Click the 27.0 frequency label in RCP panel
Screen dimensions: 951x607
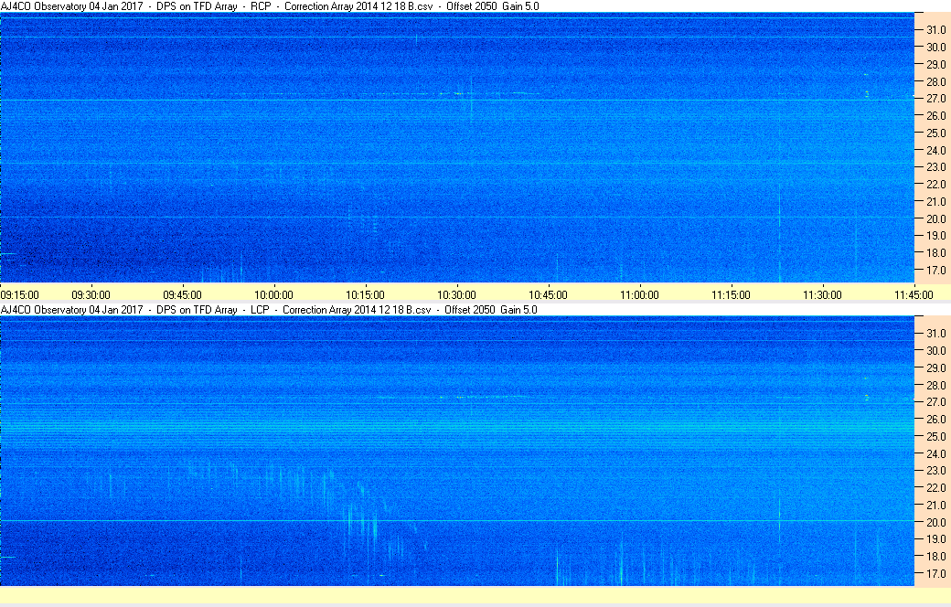(935, 99)
